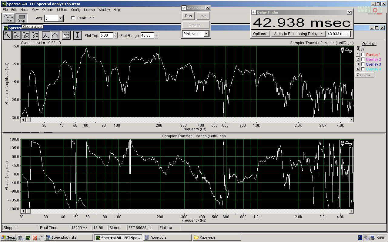Viewport: 388px width, 242px height.
Task: Click the SpectraLAB quick launch icon
Action: (28, 237)
